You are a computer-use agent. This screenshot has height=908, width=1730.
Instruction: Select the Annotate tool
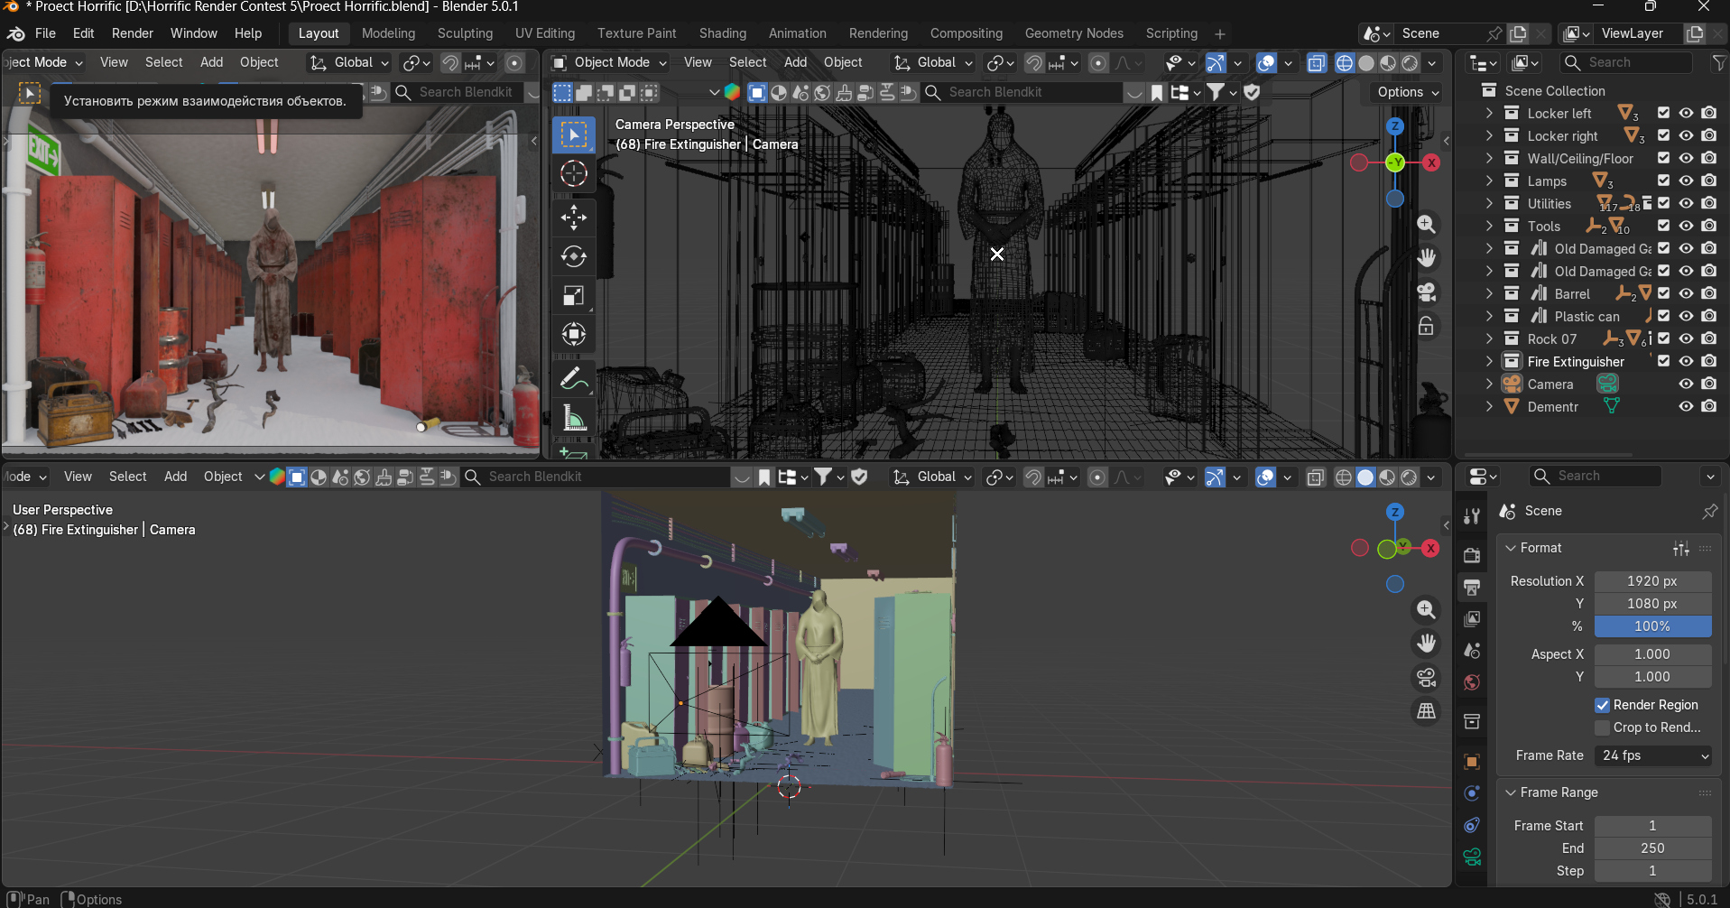(x=574, y=378)
